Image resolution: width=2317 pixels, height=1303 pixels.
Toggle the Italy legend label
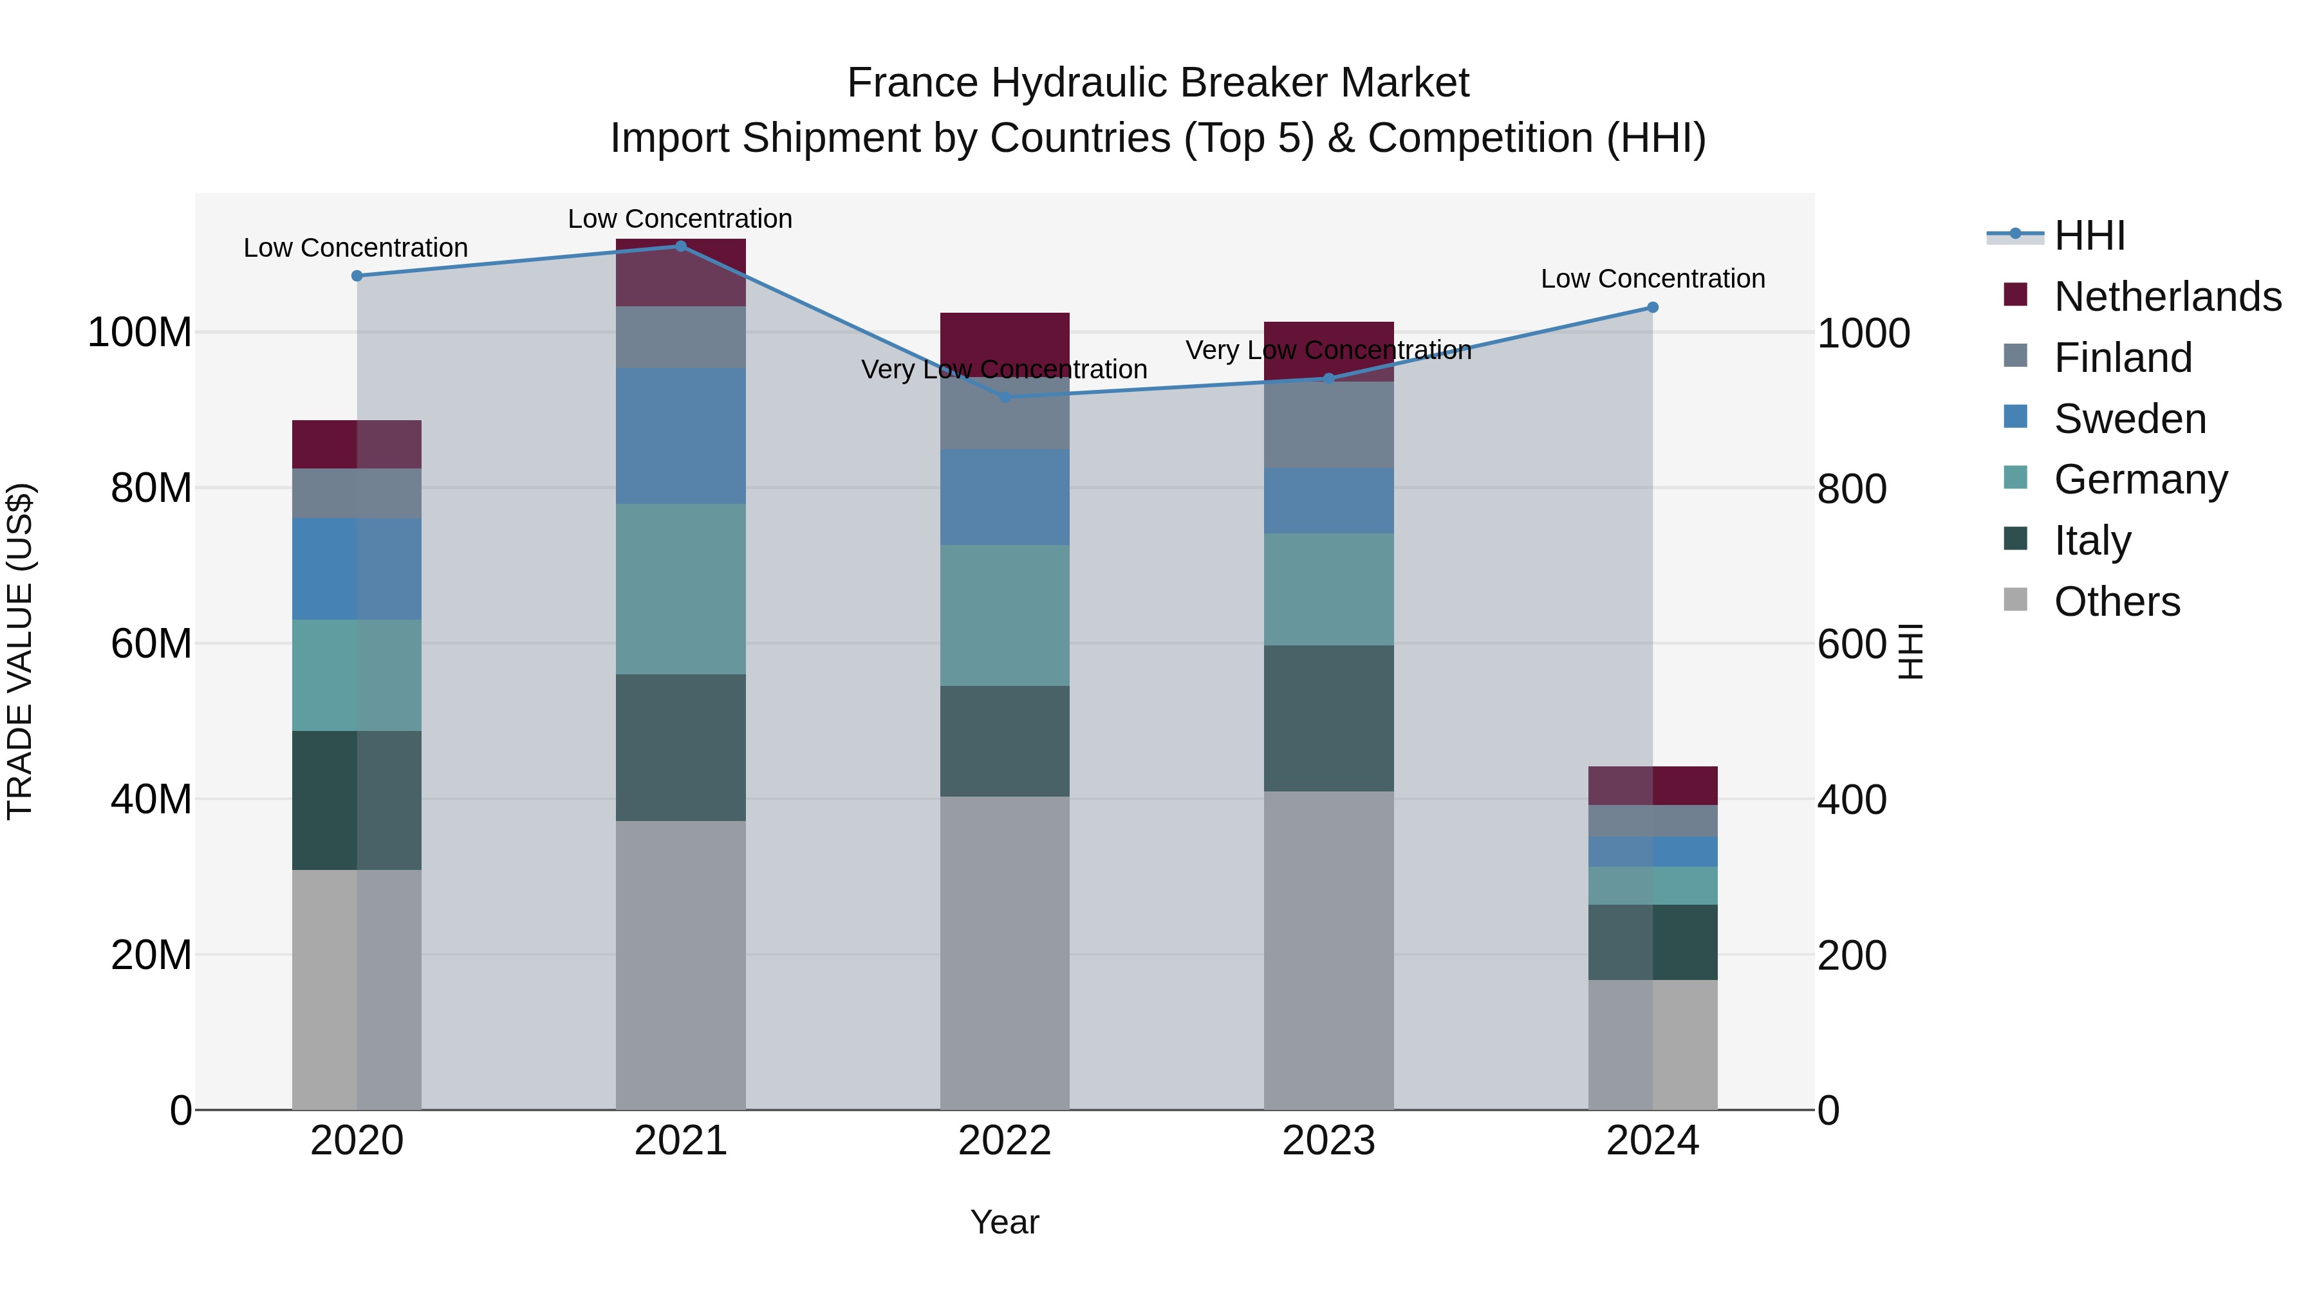(2093, 540)
